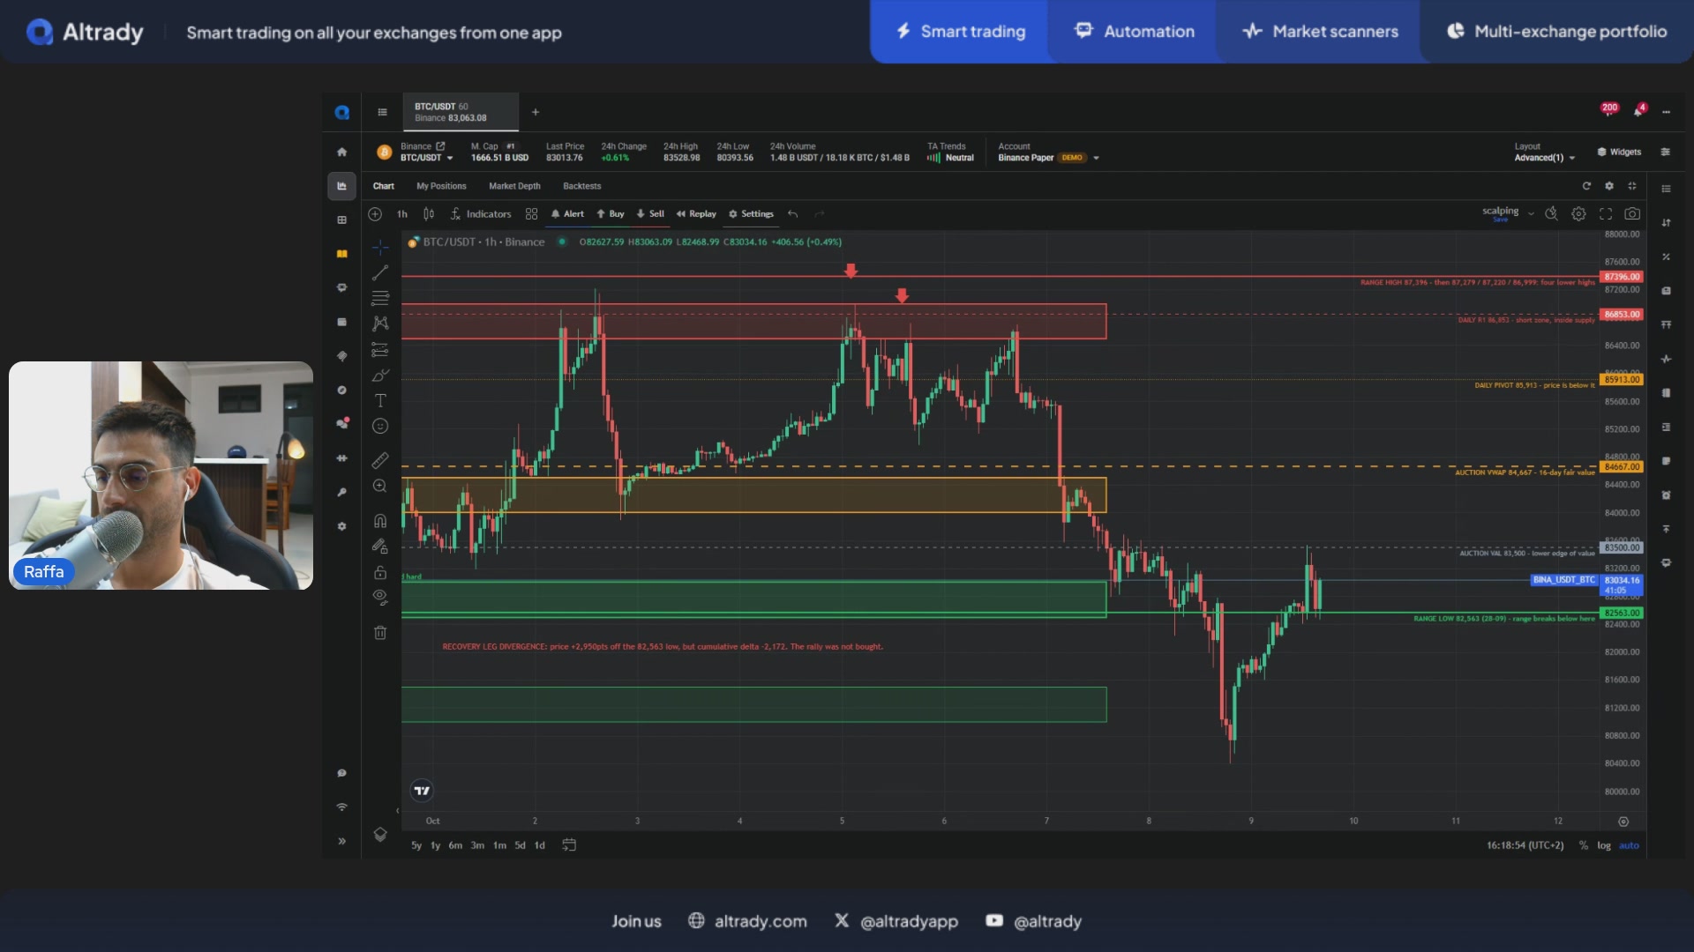Select the ruler measure tool
The height and width of the screenshot is (952, 1694).
pos(380,460)
